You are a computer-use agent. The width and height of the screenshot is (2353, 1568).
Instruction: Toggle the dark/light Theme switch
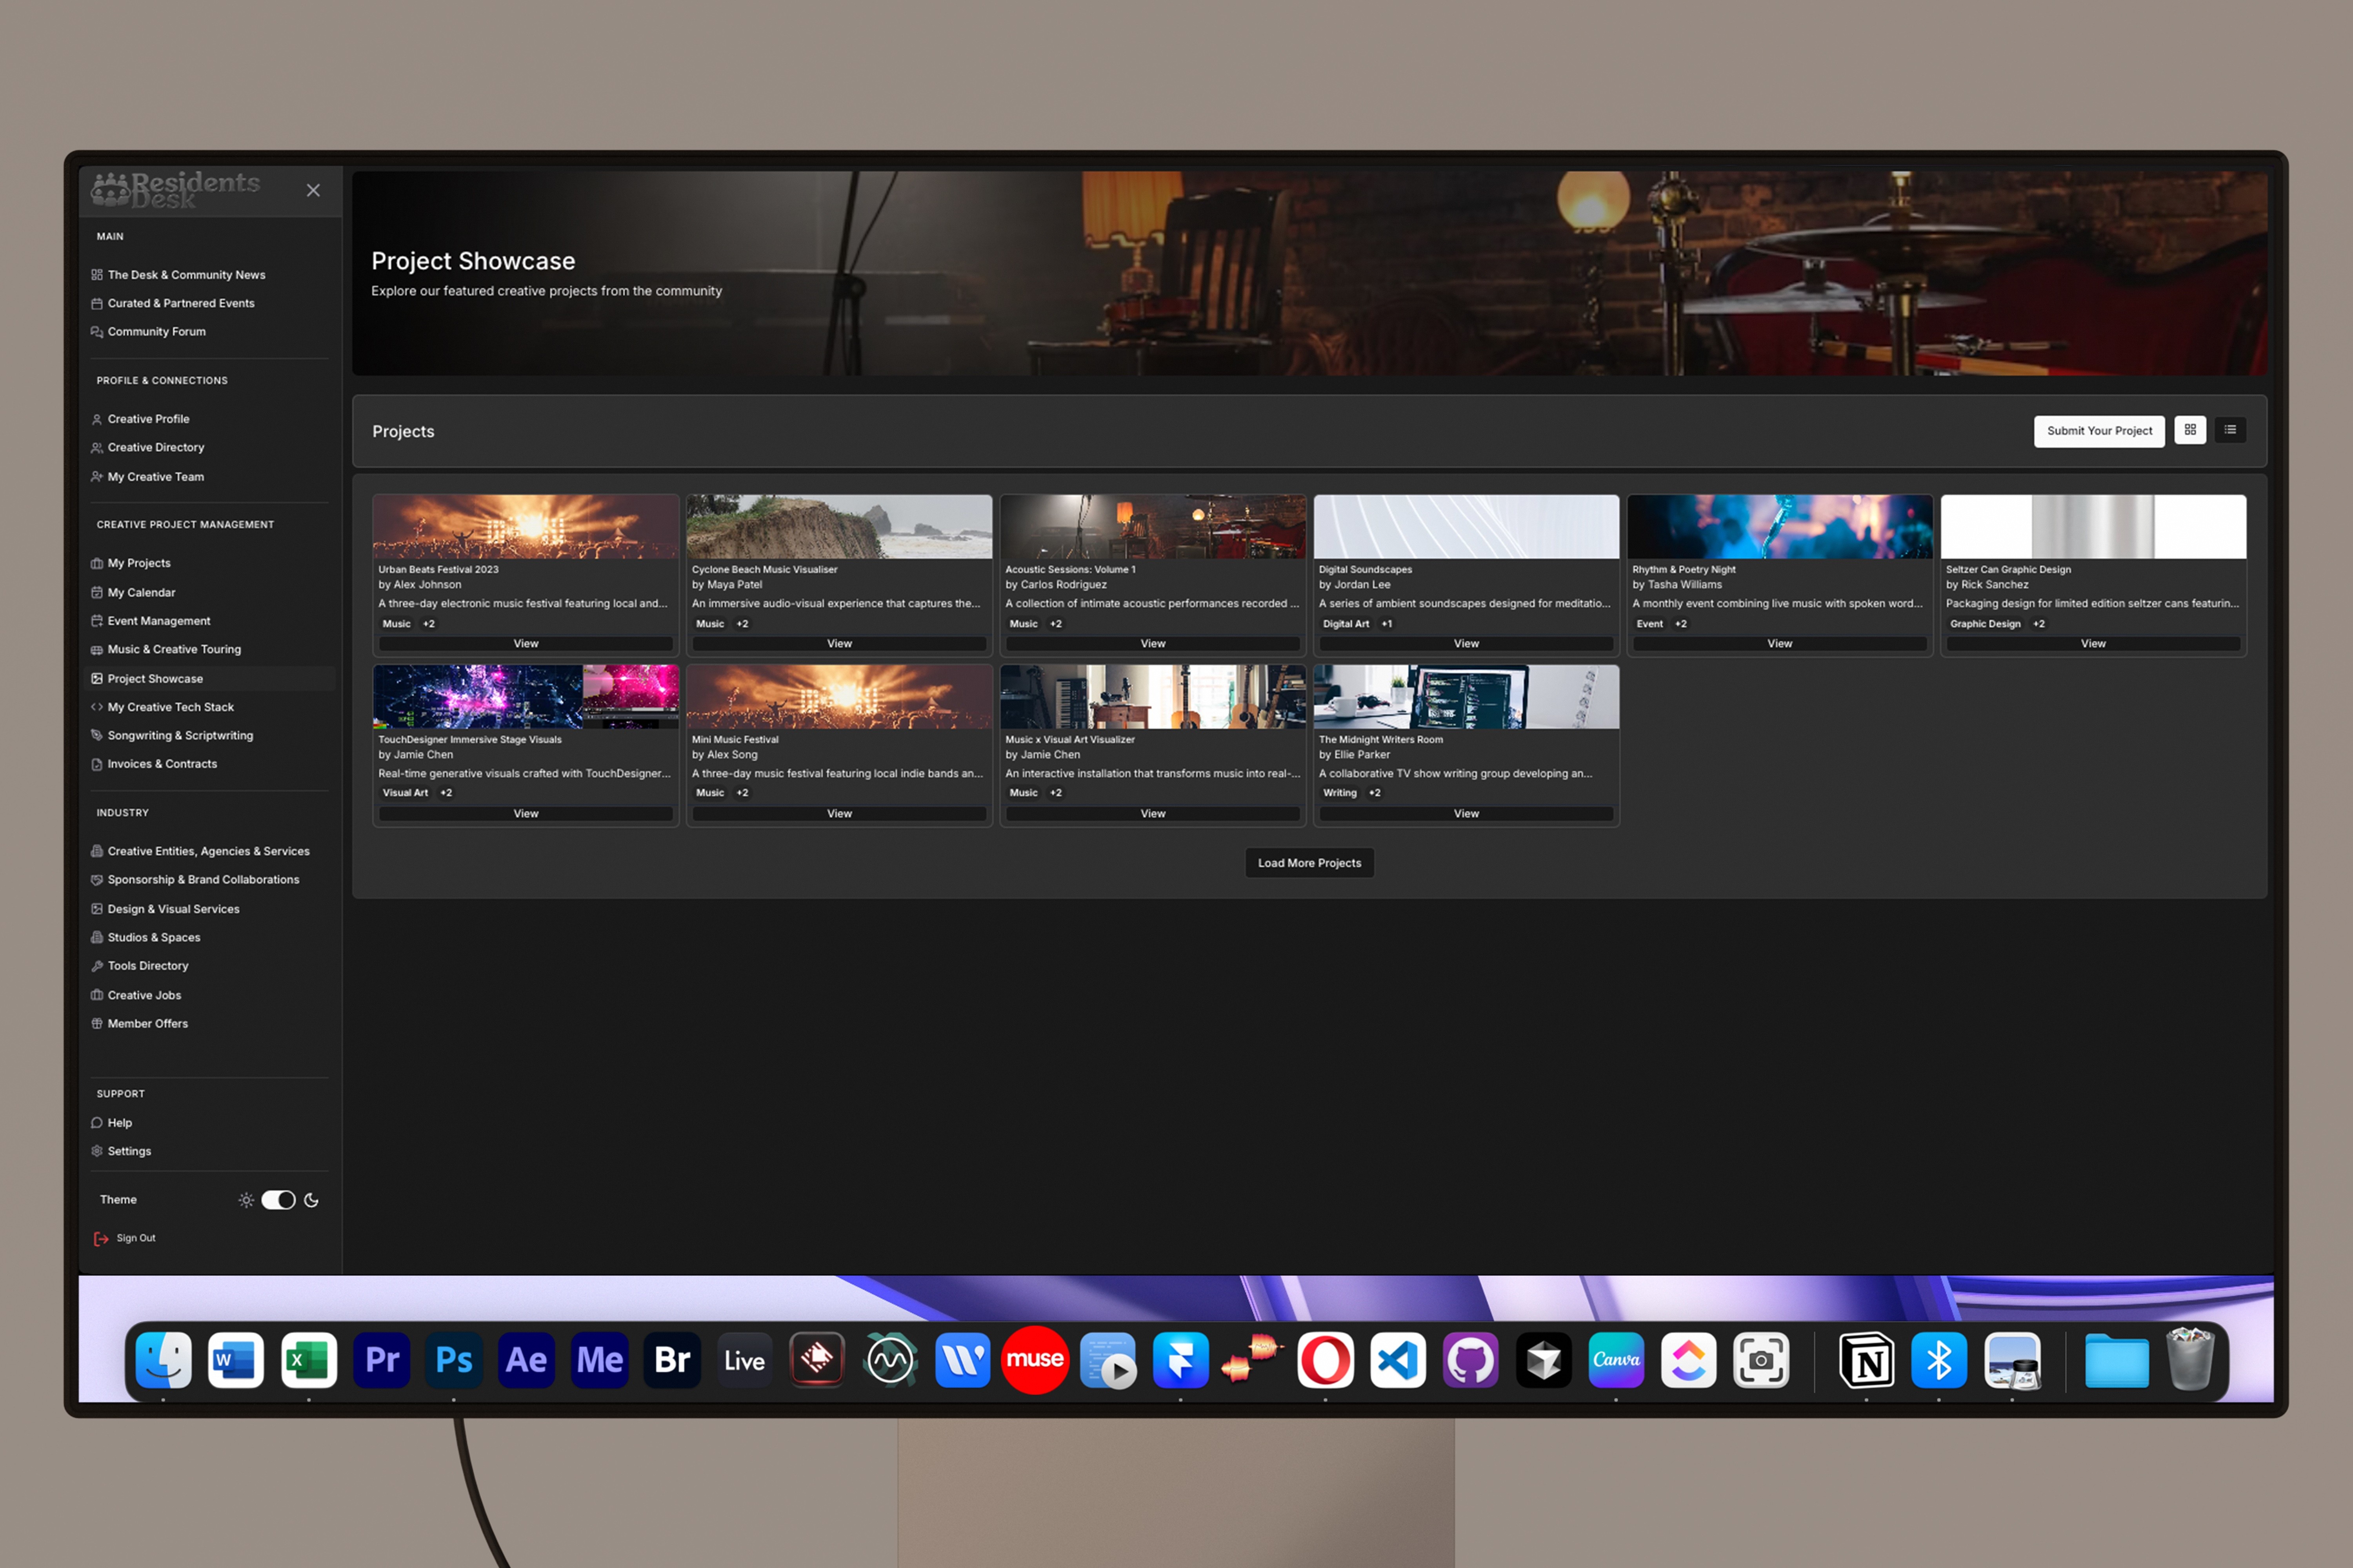click(x=278, y=1200)
